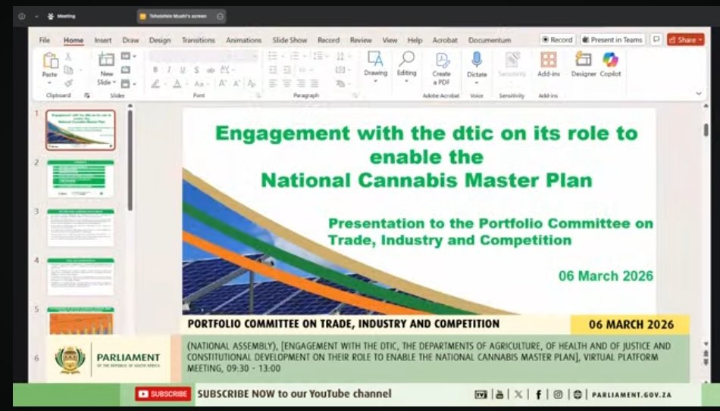The width and height of the screenshot is (720, 411).
Task: Click the Cut scissors icon
Action: [68, 56]
